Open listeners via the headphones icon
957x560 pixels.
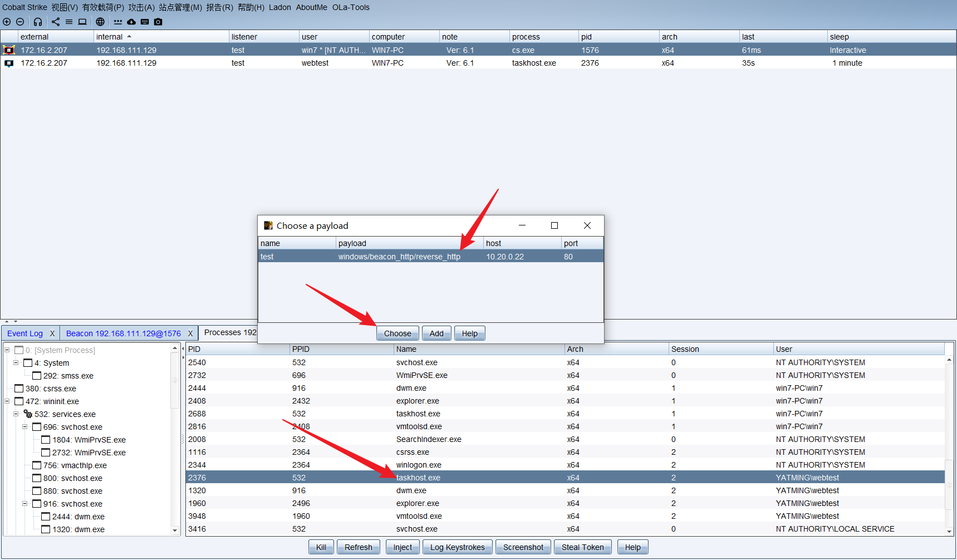[x=38, y=22]
